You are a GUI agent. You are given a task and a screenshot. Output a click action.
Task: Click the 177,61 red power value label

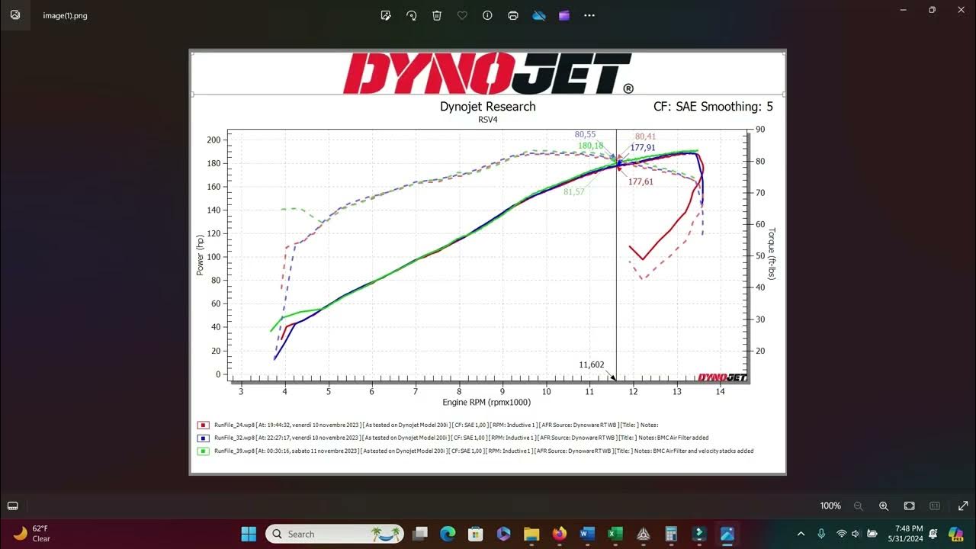pyautogui.click(x=640, y=181)
